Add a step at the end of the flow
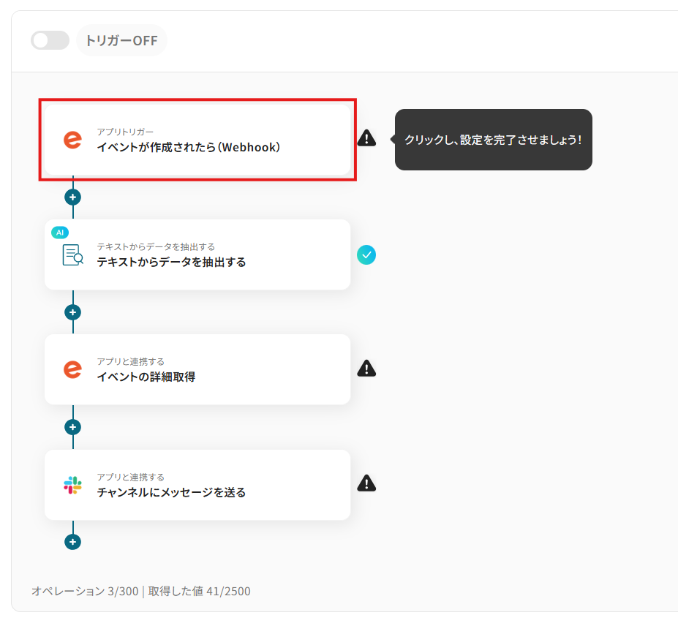 pos(72,542)
